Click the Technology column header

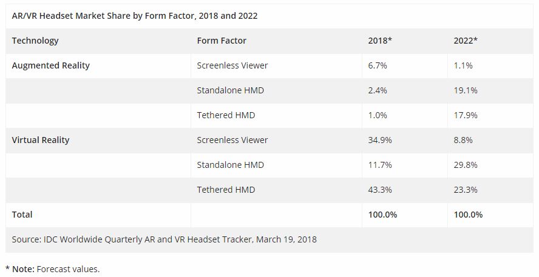tap(35, 41)
